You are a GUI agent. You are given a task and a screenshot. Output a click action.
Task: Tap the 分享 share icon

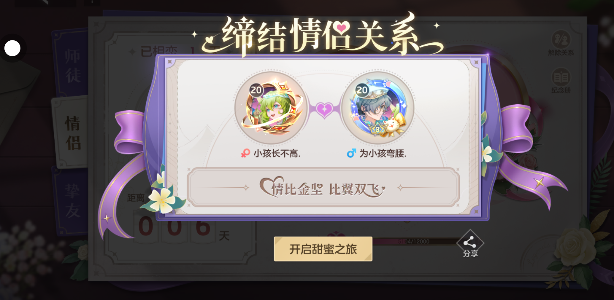(470, 244)
